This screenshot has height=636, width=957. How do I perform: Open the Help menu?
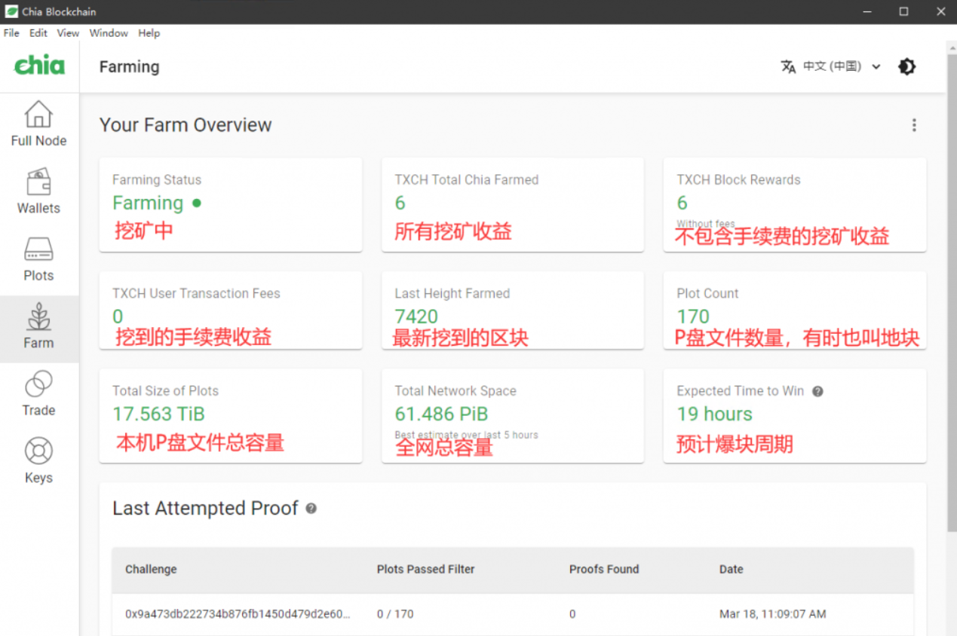tap(149, 33)
